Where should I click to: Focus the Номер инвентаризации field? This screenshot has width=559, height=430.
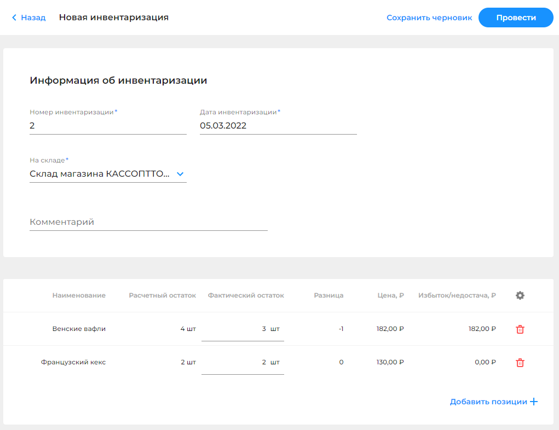(108, 126)
